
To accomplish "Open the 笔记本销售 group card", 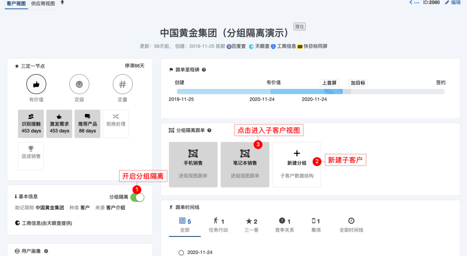I will pyautogui.click(x=245, y=165).
